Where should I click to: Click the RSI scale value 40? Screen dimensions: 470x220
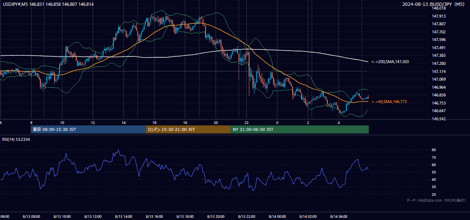coord(434,179)
